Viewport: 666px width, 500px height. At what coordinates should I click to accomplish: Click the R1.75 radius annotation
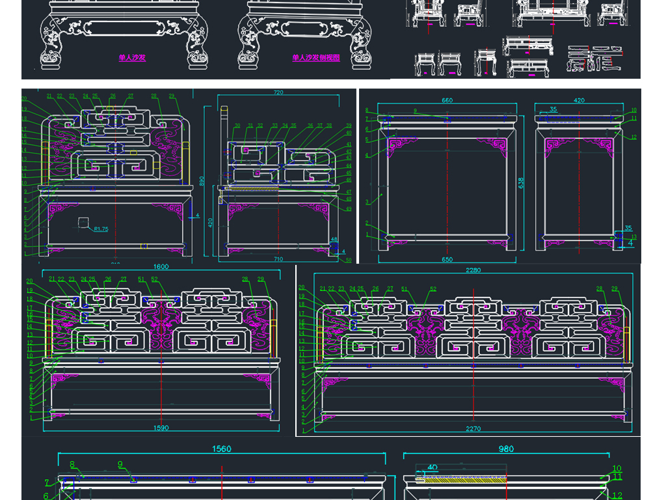click(x=101, y=229)
